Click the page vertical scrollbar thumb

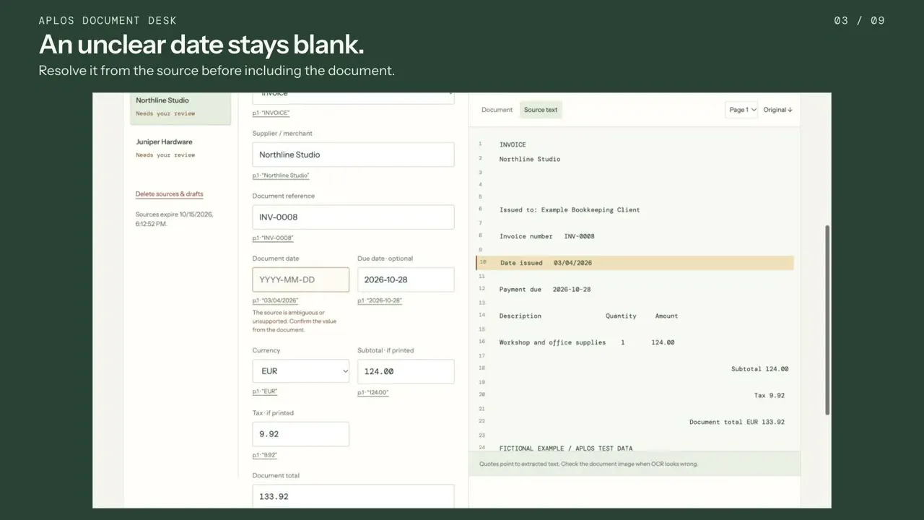click(x=827, y=320)
